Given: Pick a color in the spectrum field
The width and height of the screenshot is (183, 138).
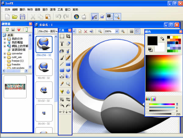Looking at the screenshot, I should [163, 73].
